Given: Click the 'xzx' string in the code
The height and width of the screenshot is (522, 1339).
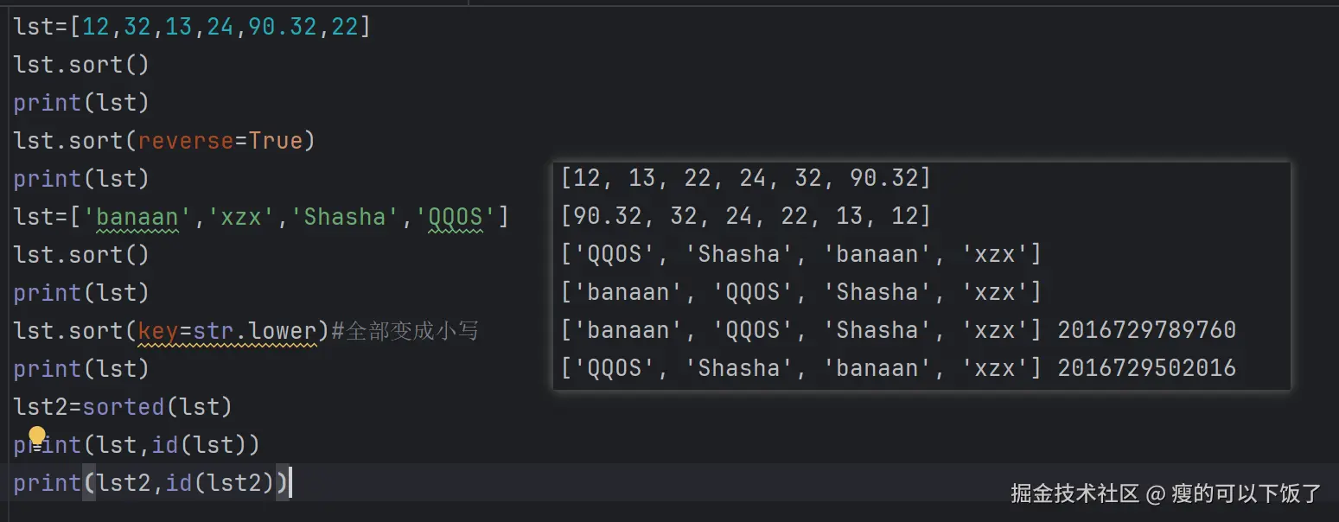Looking at the screenshot, I should pyautogui.click(x=241, y=217).
